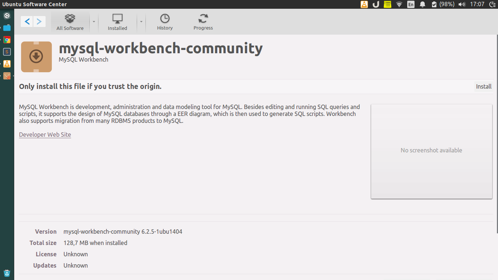Open the Files manager in the launcher

point(7,28)
